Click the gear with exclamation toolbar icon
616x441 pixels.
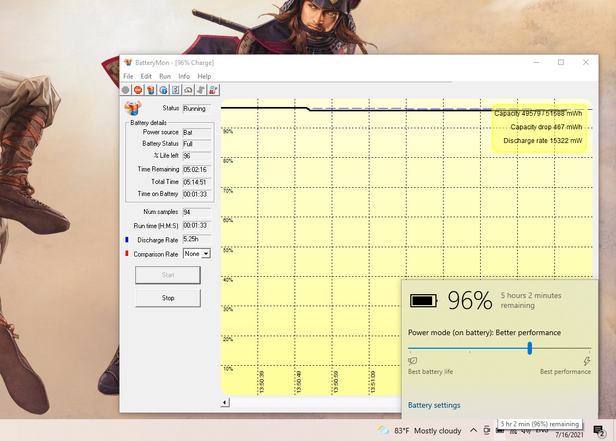[x=163, y=90]
